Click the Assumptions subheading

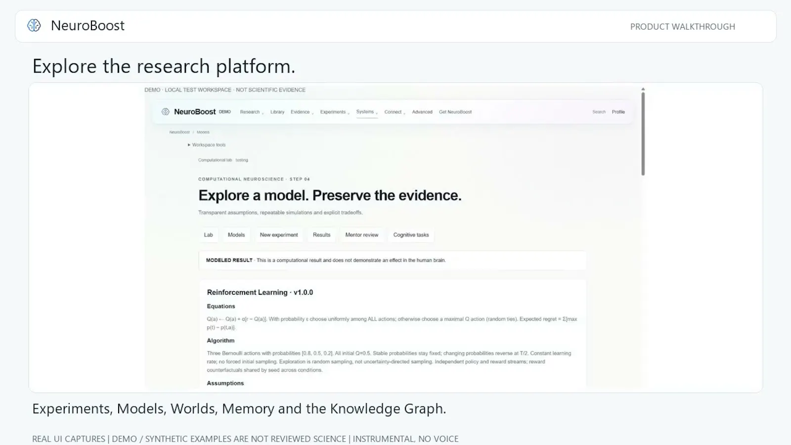(225, 383)
